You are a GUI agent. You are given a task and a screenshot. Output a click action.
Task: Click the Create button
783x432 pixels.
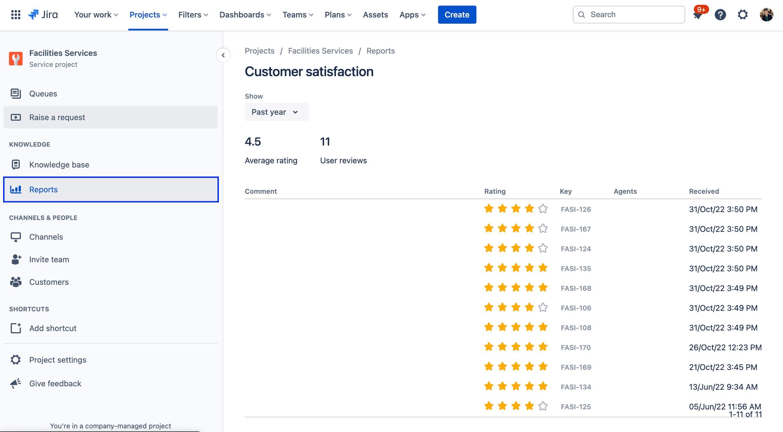coord(457,14)
